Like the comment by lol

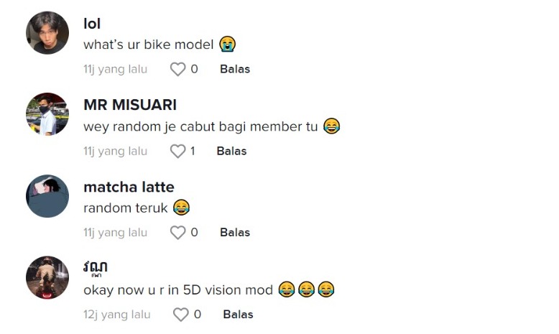click(x=177, y=69)
